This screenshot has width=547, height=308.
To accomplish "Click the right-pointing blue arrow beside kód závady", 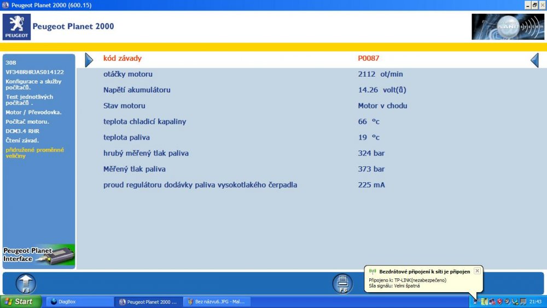I will tap(89, 60).
